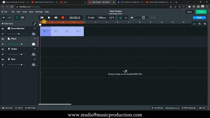Change the 106 bpm tempo
Viewport: 210px width, 118px height.
pyautogui.click(x=102, y=17)
